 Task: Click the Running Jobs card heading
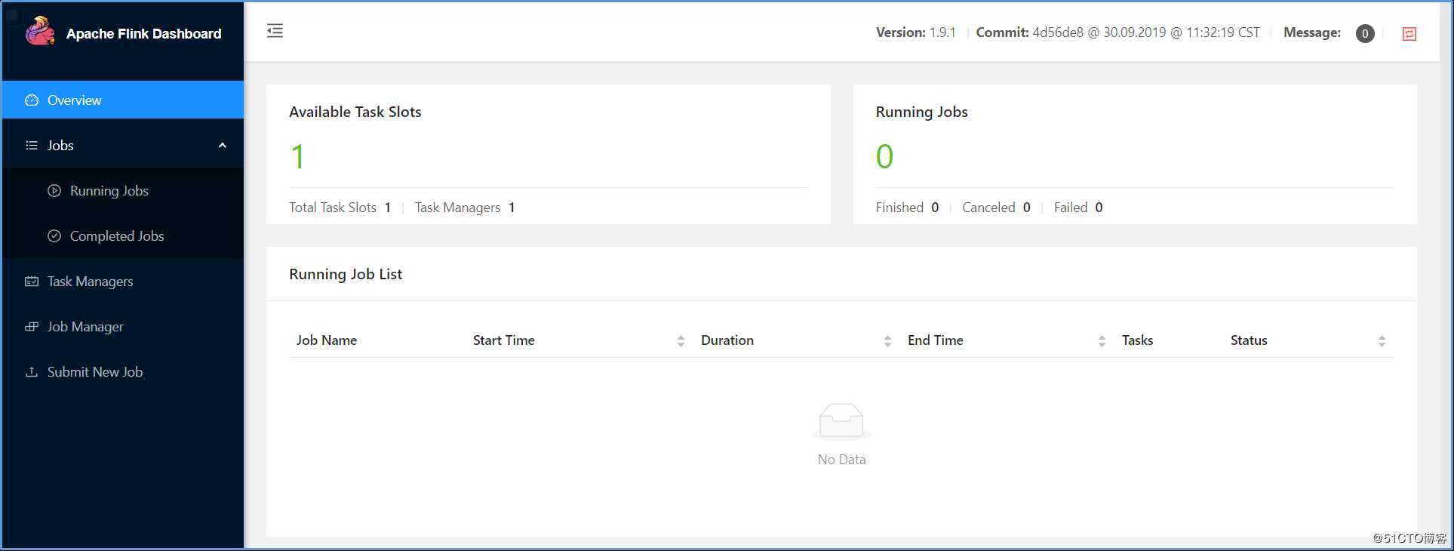coord(921,112)
